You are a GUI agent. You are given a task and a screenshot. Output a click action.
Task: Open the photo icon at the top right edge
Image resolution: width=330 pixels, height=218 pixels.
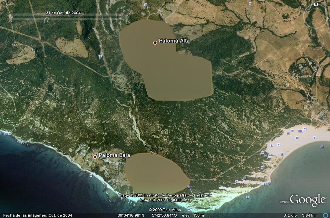point(250,4)
